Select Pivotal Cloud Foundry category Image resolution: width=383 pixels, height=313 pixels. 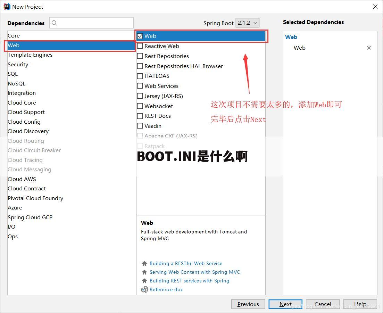pyautogui.click(x=71, y=198)
